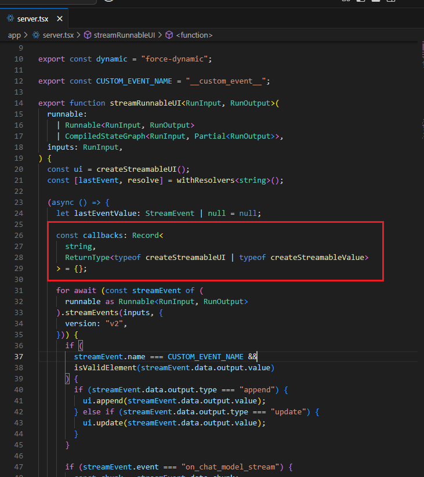Click the 'dynamic' constant name on line 10

(111, 59)
